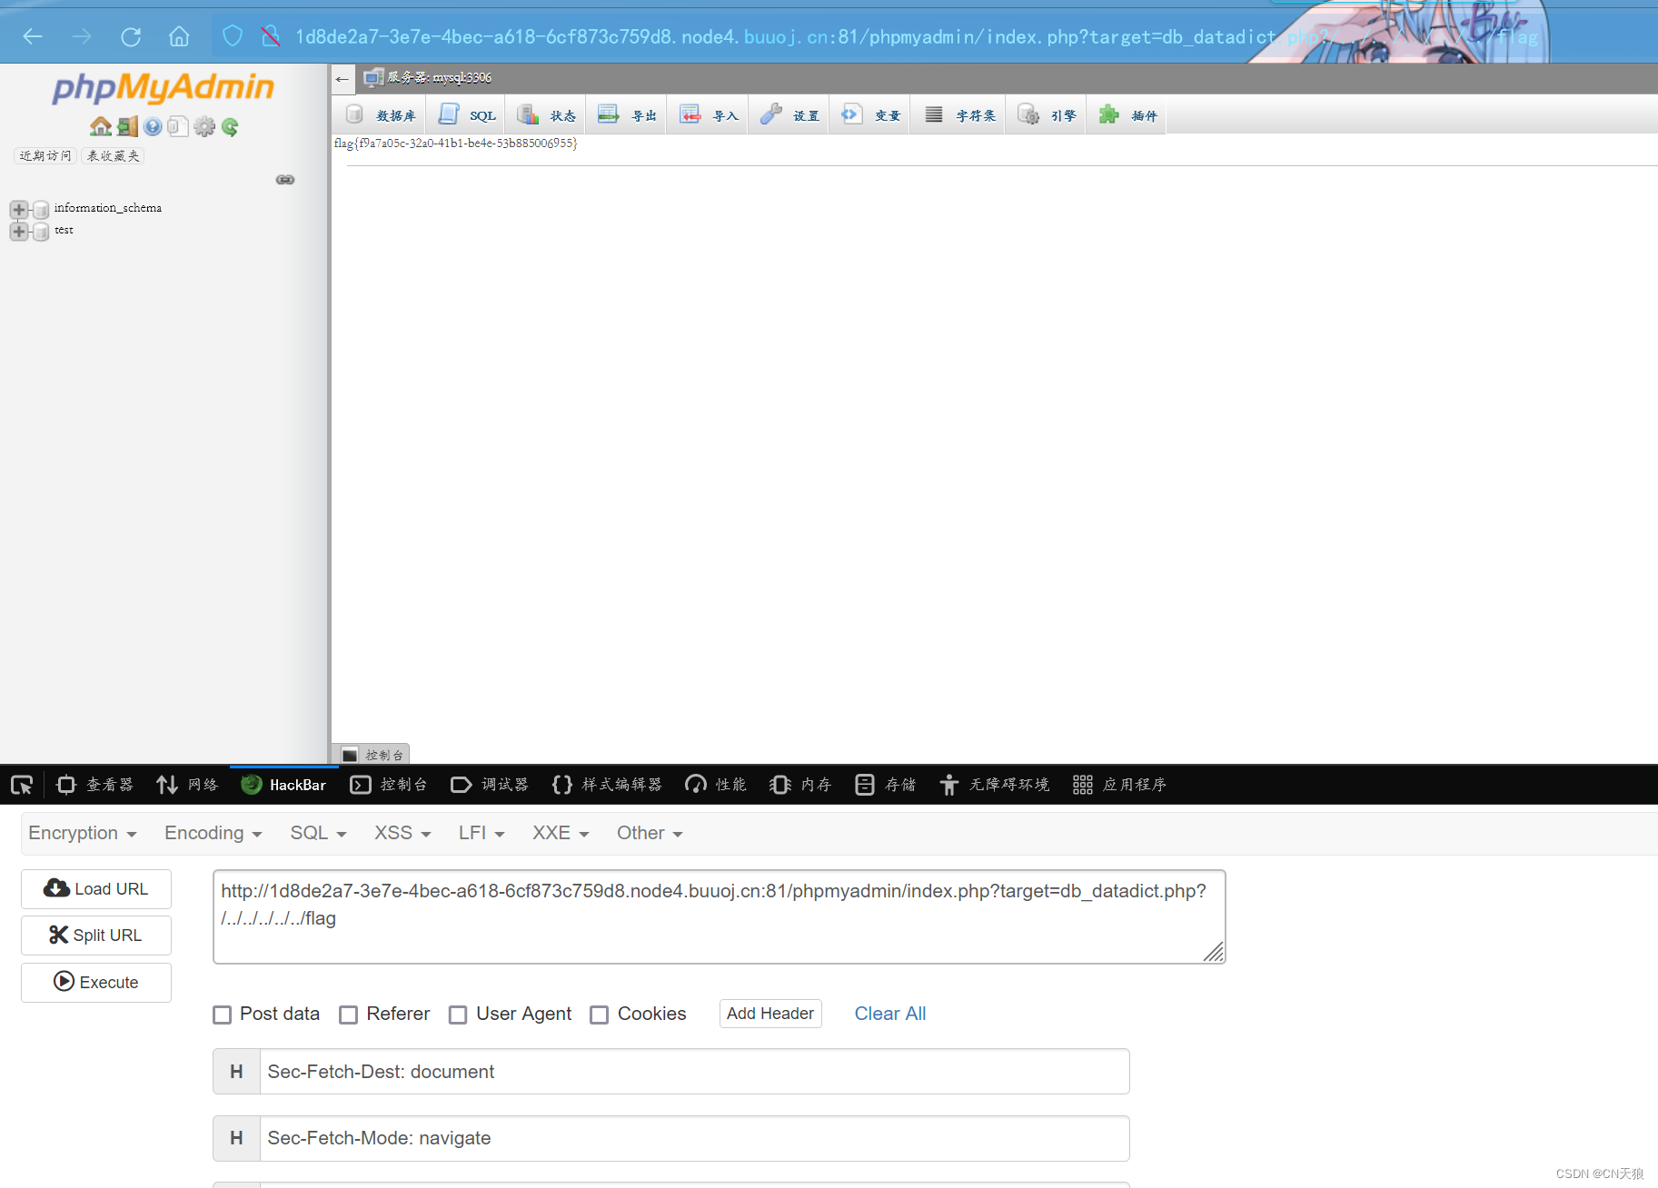
Task: Open the phpMyAdmin console bar at bottom
Action: coord(371,755)
